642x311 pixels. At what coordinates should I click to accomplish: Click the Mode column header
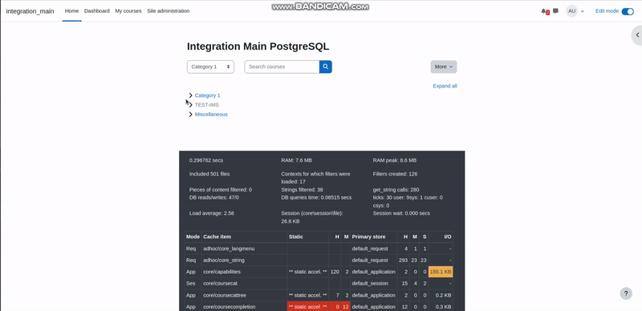[x=193, y=236]
